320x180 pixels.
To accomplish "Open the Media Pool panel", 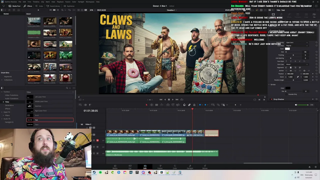I will pos(14,6).
